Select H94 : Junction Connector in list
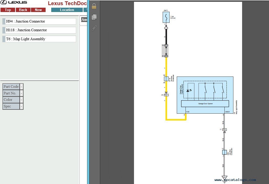The height and width of the screenshot is (184, 269). click(39, 21)
